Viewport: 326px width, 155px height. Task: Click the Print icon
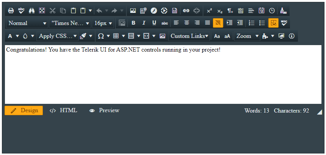tap(11, 11)
